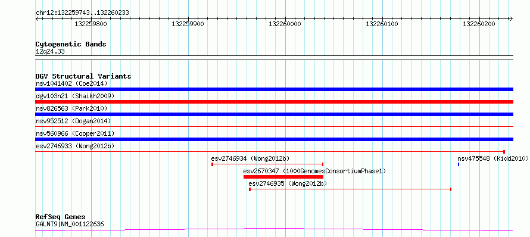Select the nsv1041402 (Coe2014) blue variant bar
This screenshot has height=237, width=530.
274,89
